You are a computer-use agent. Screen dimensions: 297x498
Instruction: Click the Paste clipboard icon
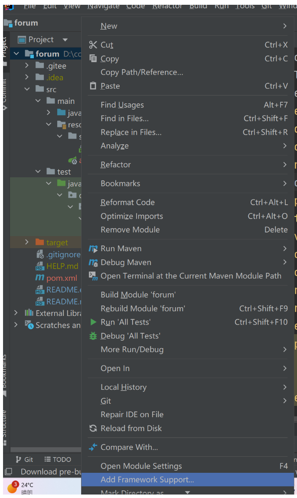pos(93,86)
